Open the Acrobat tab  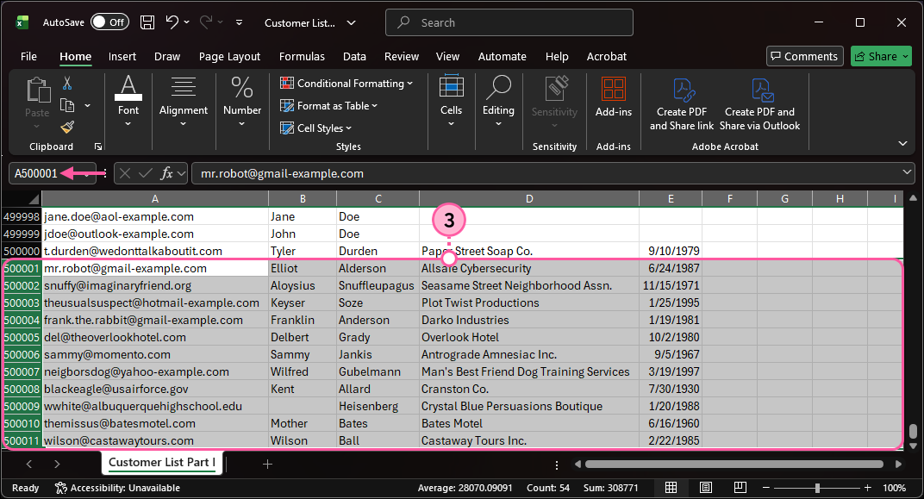tap(607, 57)
